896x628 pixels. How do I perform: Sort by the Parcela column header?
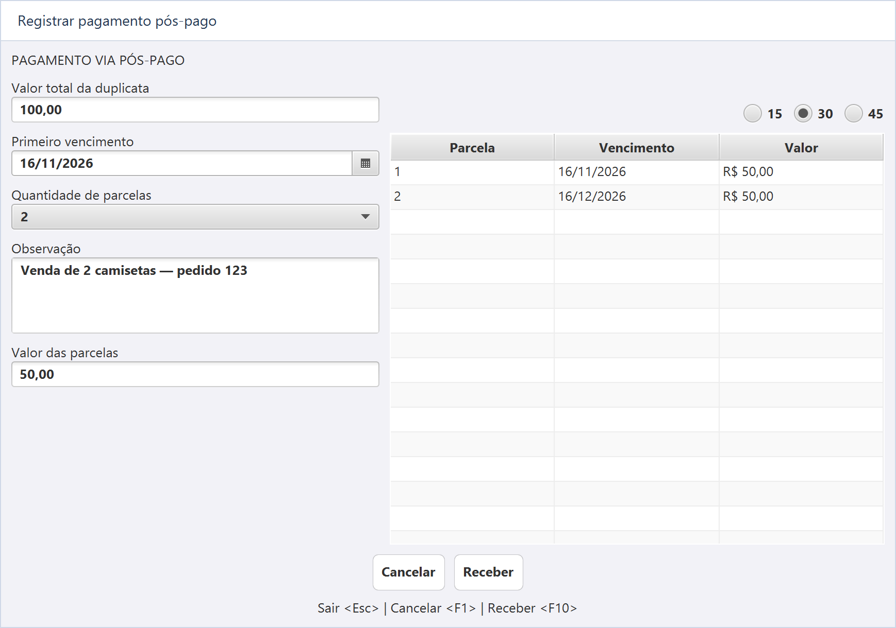tap(472, 148)
